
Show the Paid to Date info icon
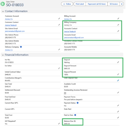click(75, 115)
